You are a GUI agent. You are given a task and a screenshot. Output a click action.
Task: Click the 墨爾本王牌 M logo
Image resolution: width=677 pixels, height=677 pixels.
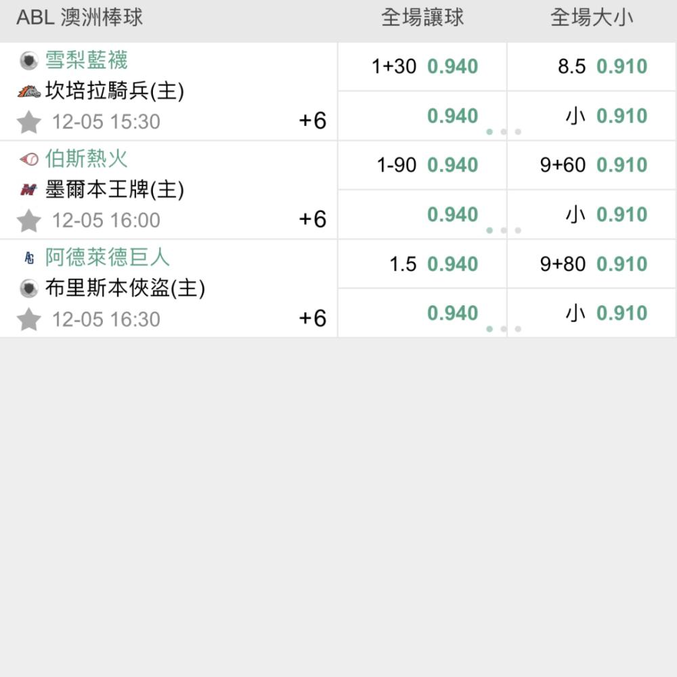(29, 190)
